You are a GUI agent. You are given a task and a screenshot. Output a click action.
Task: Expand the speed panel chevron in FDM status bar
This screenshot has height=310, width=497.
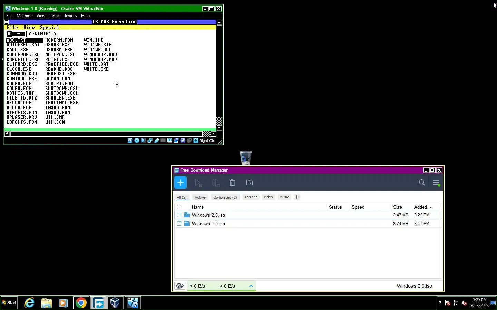[251, 286]
